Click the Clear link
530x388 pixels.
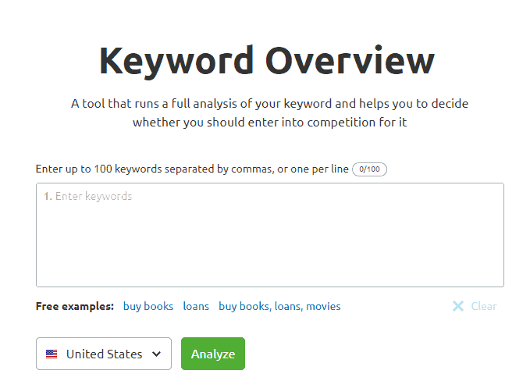pos(484,306)
